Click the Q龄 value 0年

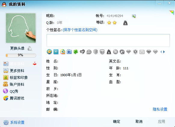pyautogui.click(x=60, y=23)
